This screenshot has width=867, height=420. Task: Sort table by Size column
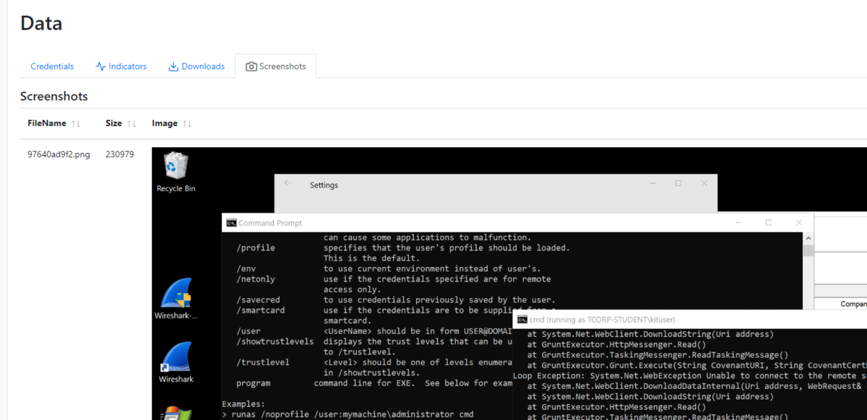click(121, 123)
